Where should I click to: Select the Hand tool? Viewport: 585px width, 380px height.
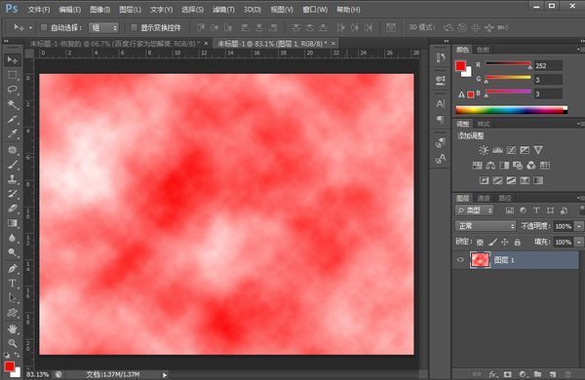(13, 328)
